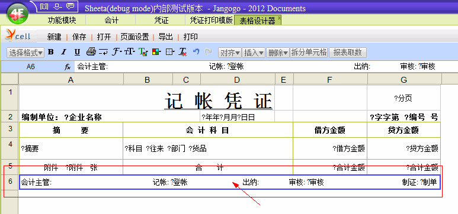The image size is (458, 214).
Task: Click the 保存 menu item
Action: tap(79, 37)
